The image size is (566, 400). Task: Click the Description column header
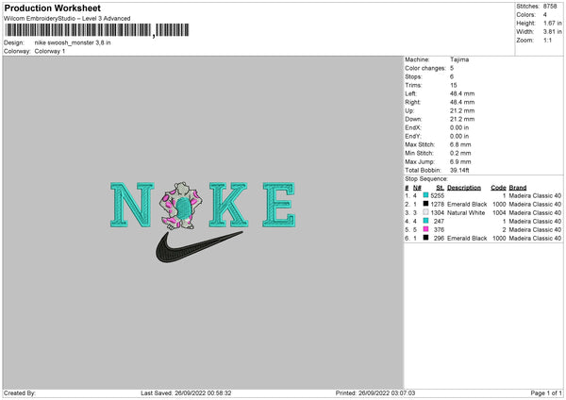coord(464,188)
